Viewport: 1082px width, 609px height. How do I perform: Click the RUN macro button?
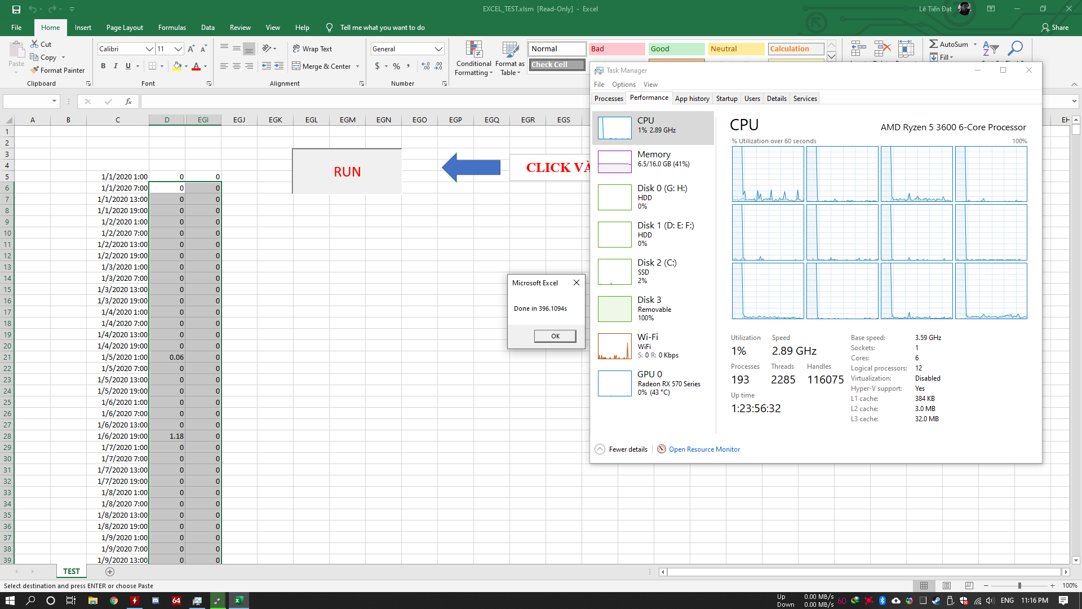347,171
